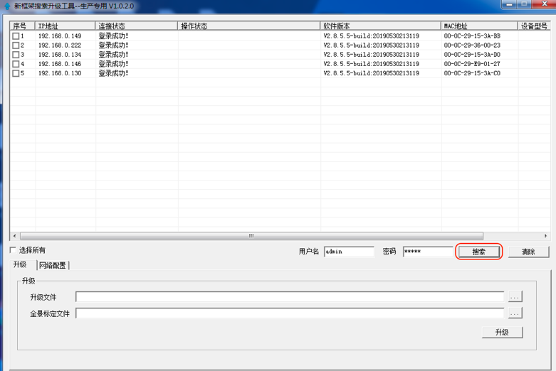Switch to the 升级 tab
Screen dimensions: 556x371
click(x=20, y=264)
